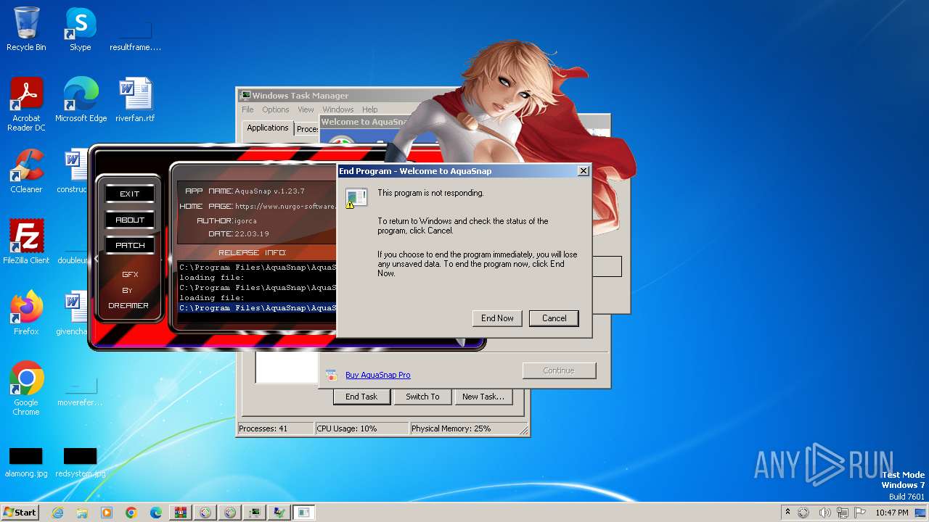Open Acrobat Reader DC desktop icon
This screenshot has height=522, width=929.
click(26, 104)
